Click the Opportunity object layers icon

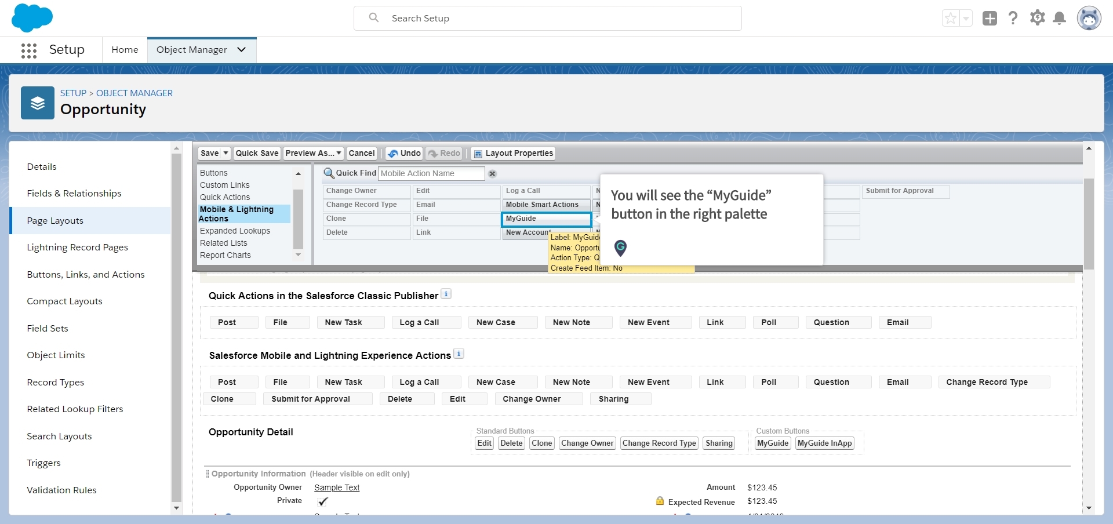coord(38,103)
